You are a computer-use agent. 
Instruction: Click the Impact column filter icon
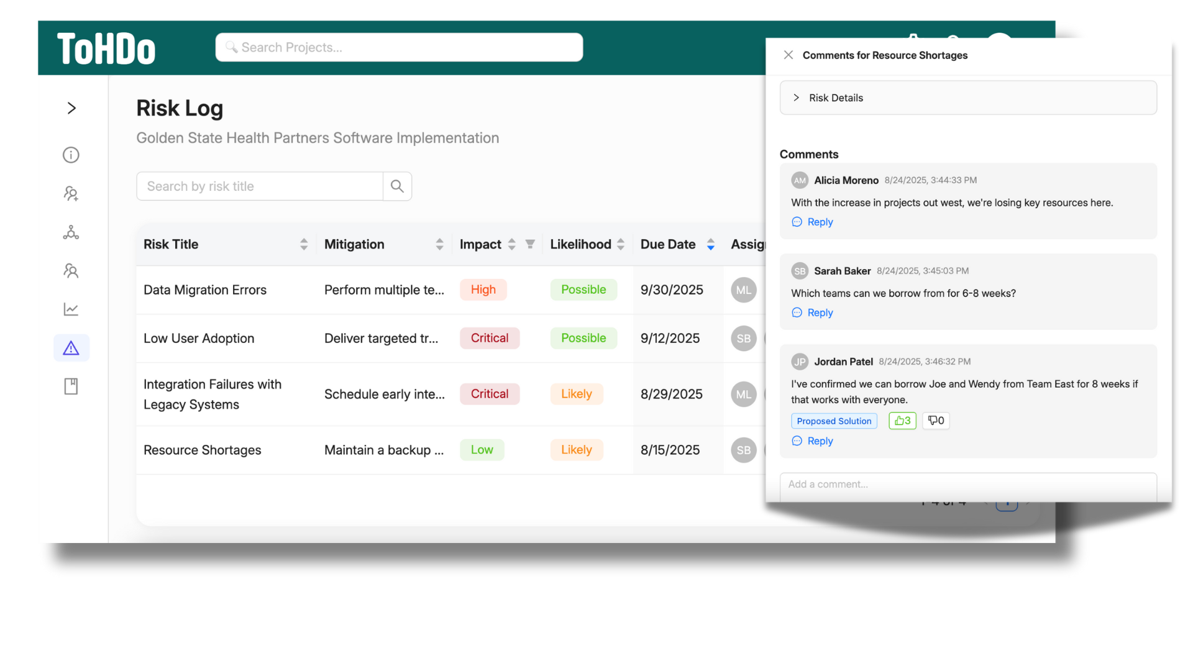(530, 244)
